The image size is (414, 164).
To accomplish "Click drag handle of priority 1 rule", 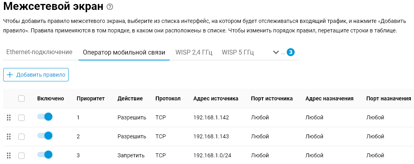I will 9,117.
